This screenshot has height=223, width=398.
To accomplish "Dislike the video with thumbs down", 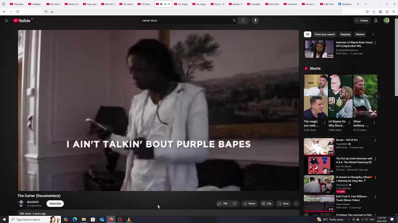I will point(234,203).
